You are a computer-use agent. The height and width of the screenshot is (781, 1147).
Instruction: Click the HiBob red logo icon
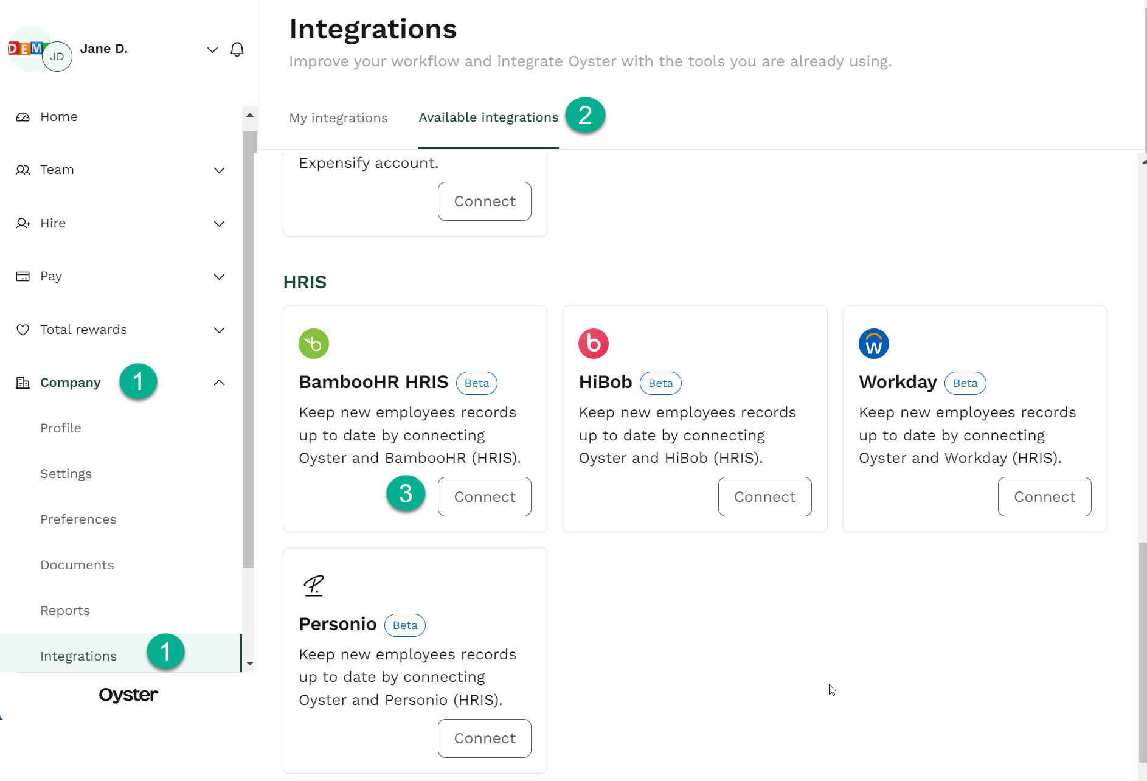[x=594, y=344]
